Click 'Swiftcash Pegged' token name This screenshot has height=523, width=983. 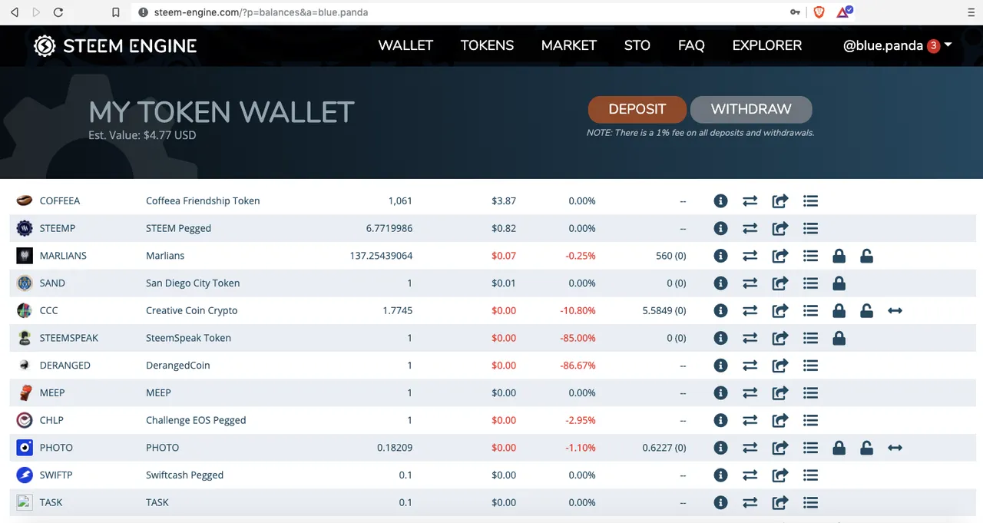184,475
